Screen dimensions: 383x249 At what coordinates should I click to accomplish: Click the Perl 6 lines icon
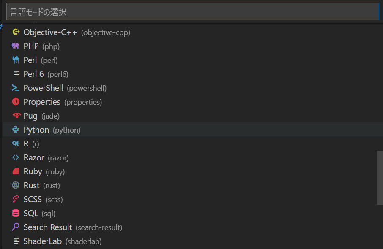[x=16, y=74]
